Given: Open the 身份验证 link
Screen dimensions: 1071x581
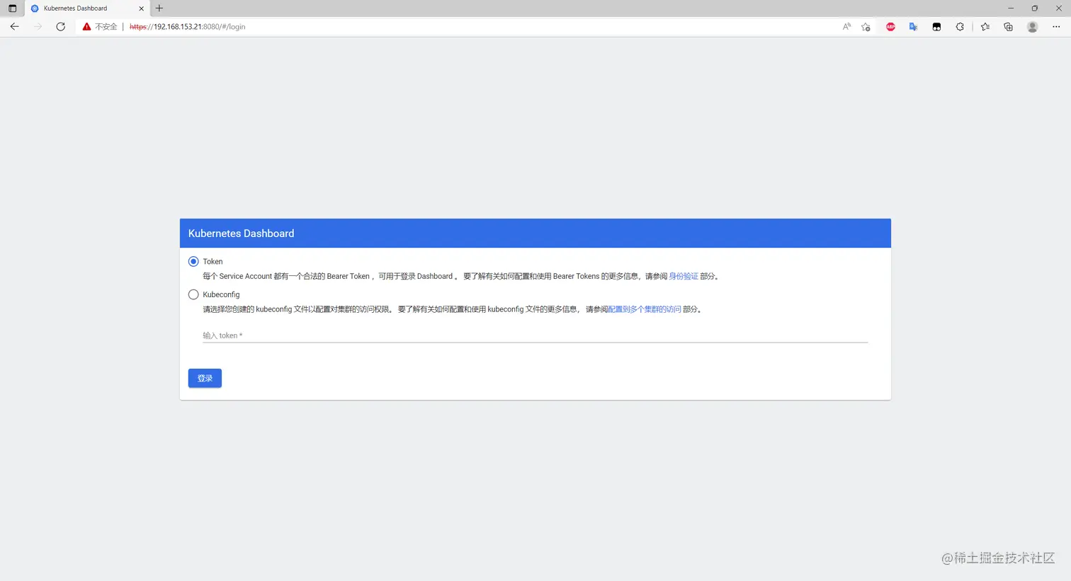Looking at the screenshot, I should (684, 276).
